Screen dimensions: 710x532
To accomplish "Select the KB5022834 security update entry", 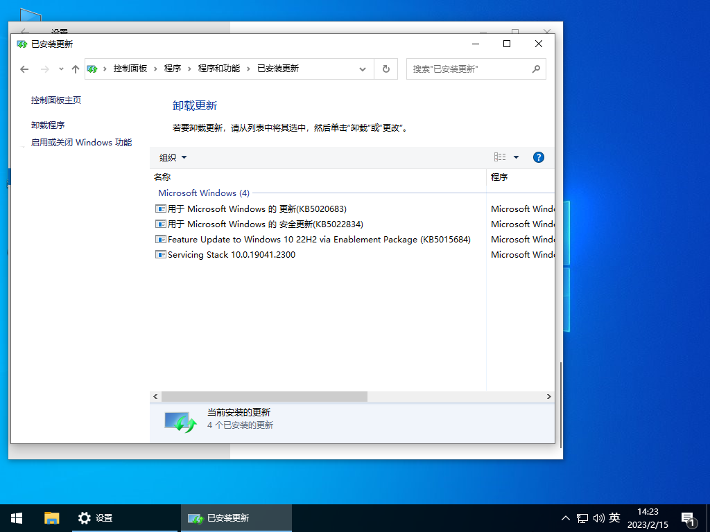I will (265, 224).
